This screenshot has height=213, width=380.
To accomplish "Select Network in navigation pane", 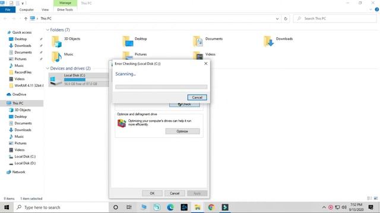I will click(18, 172).
